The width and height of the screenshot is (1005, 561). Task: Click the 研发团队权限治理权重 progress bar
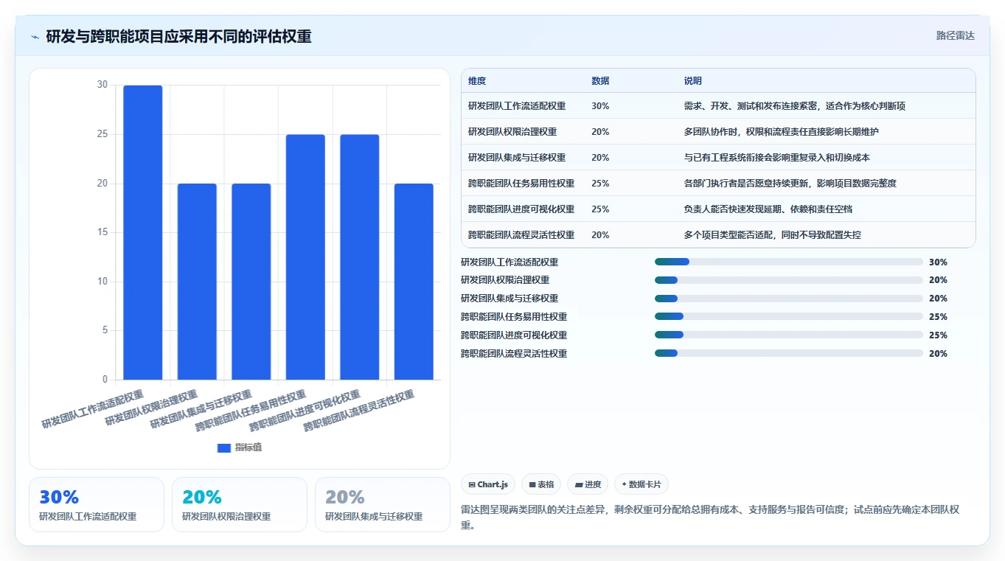[x=789, y=280]
